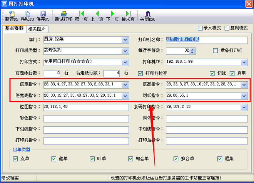Screen dimensions: 254x183
Task: Click the 下划线指令 input field
Action: [x=86, y=130]
